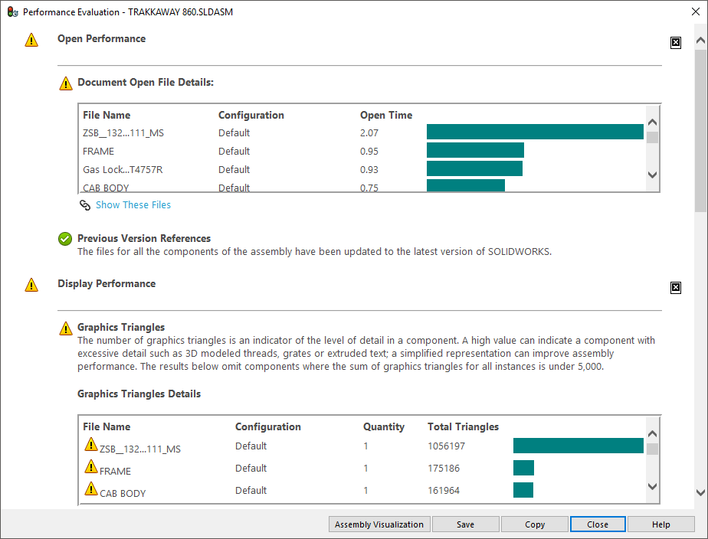The image size is (708, 539).
Task: Click the Open Performance warning icon
Action: pos(31,40)
